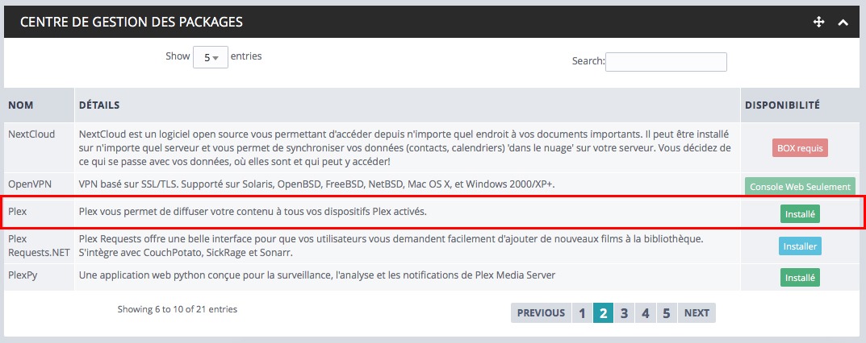Image resolution: width=866 pixels, height=343 pixels.
Task: Click the Search input field
Action: point(666,62)
